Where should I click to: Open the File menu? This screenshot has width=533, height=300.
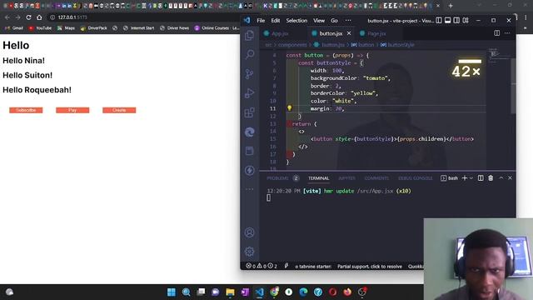tap(261, 20)
